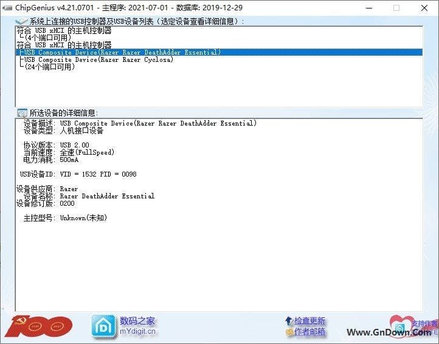Close the ChipGenius window

coord(424,8)
